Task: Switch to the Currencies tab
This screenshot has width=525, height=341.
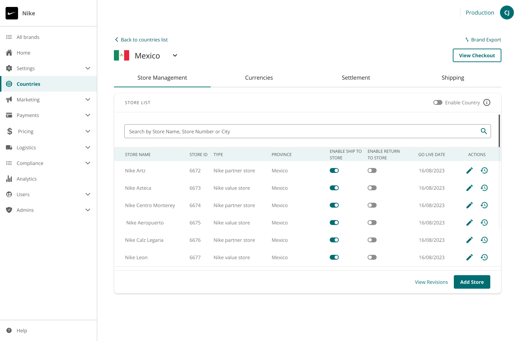Action: pos(259,78)
